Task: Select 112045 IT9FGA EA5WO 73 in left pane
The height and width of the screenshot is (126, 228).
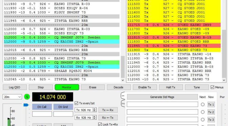Action: click(x=62, y=79)
